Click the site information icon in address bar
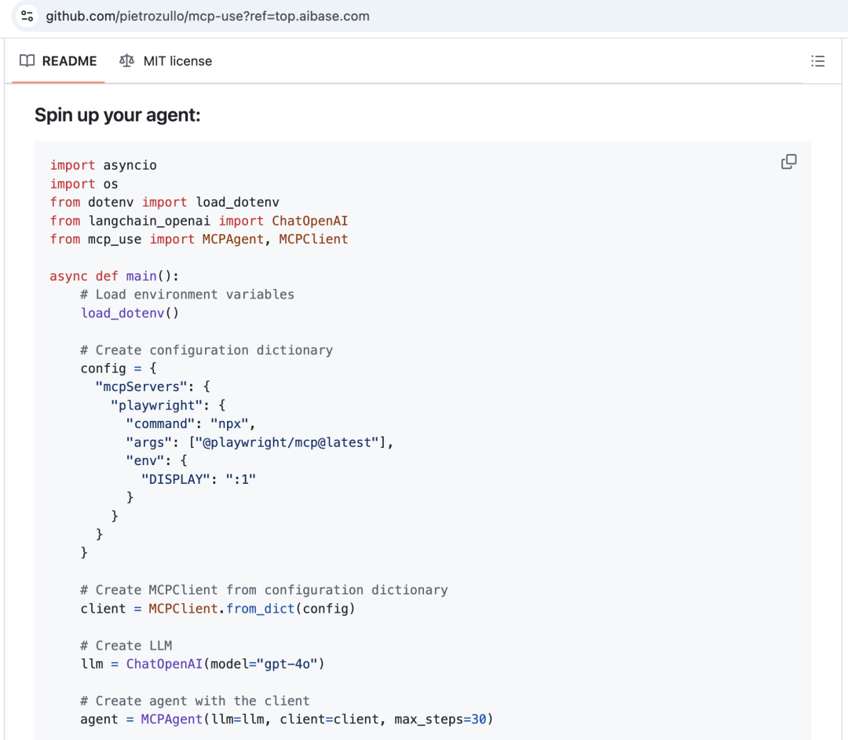This screenshot has height=740, width=848. pyautogui.click(x=27, y=16)
